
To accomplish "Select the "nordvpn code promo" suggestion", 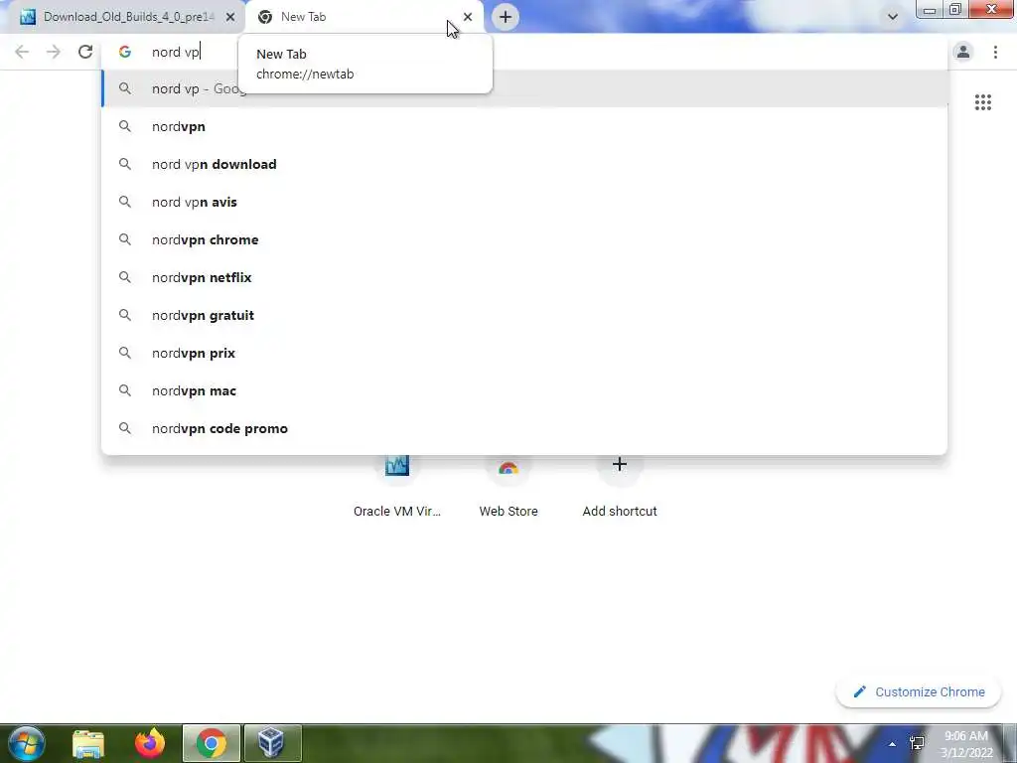I will click(524, 428).
